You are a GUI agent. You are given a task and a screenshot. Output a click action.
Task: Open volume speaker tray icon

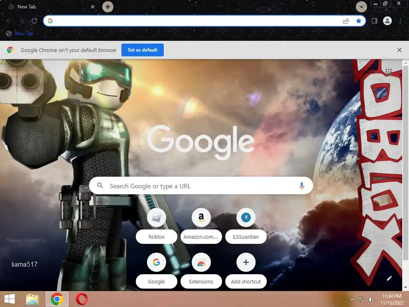pos(371,299)
